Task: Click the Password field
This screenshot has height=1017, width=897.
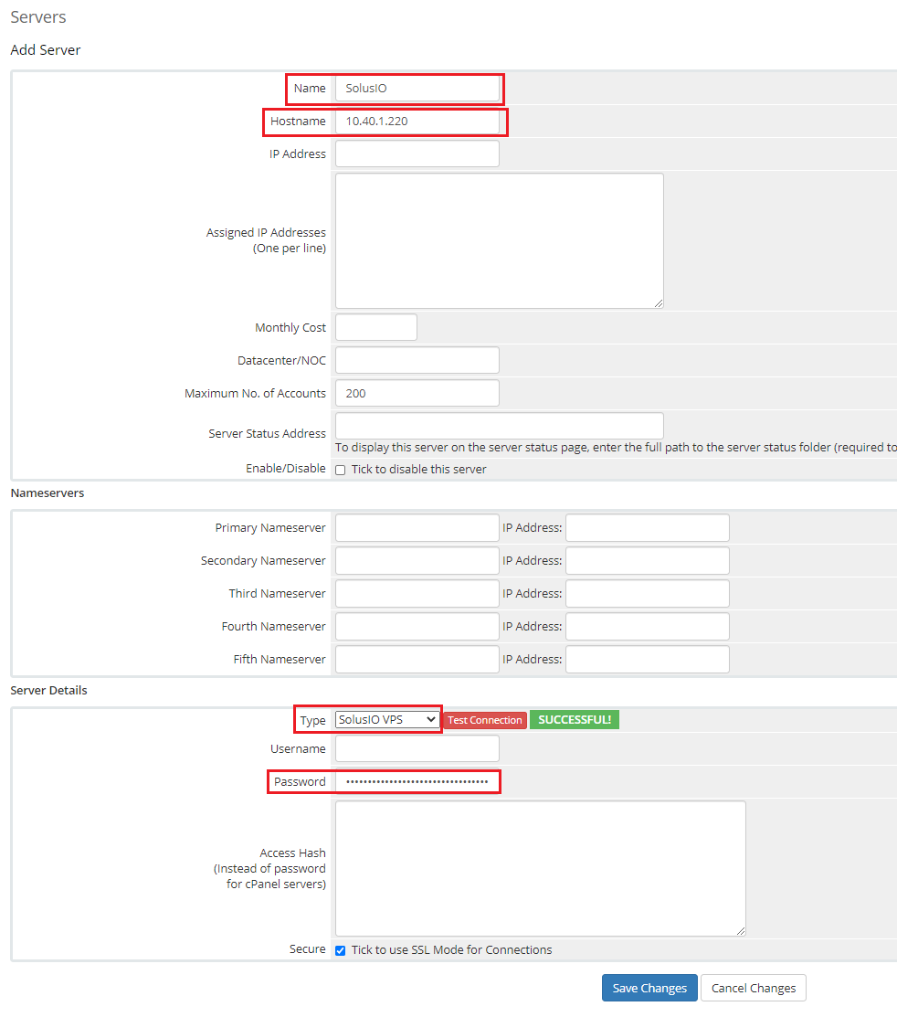Action: coord(417,781)
